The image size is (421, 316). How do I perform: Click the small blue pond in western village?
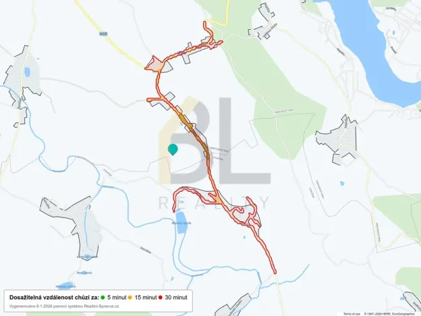27,72
